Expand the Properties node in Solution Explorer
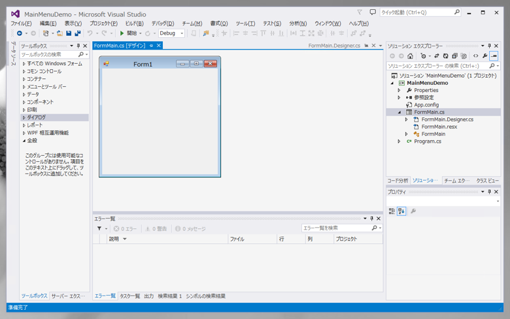This screenshot has width=510, height=319. coord(399,90)
